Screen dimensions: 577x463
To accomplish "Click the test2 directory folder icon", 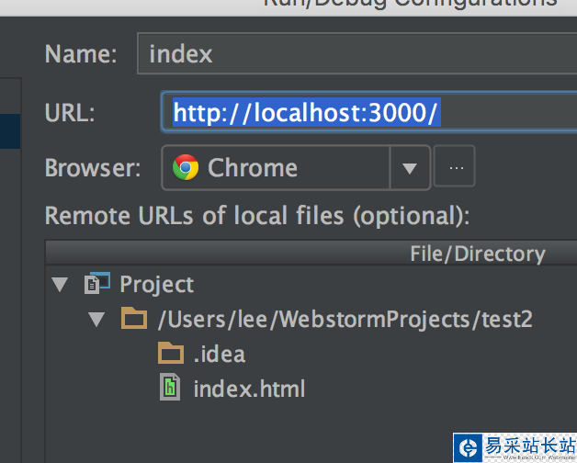I will click(x=134, y=320).
